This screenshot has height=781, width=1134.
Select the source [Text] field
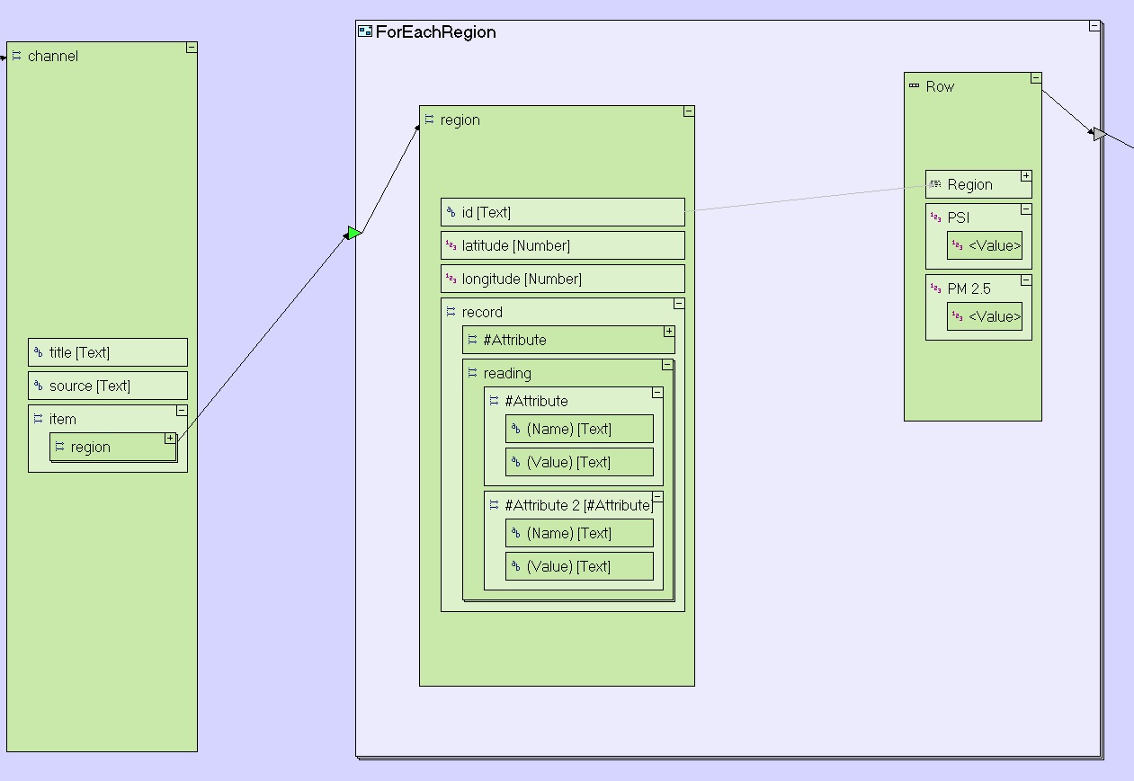(x=108, y=386)
